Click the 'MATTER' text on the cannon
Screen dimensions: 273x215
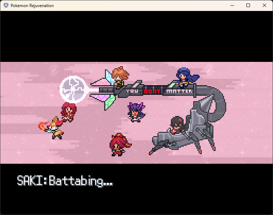pos(179,91)
